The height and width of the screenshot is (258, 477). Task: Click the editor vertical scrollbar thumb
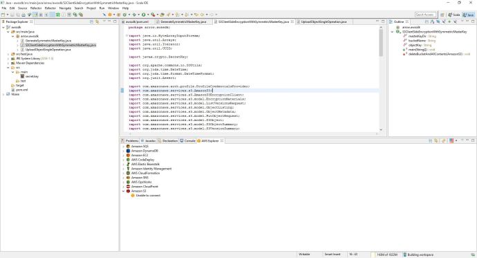[381, 43]
